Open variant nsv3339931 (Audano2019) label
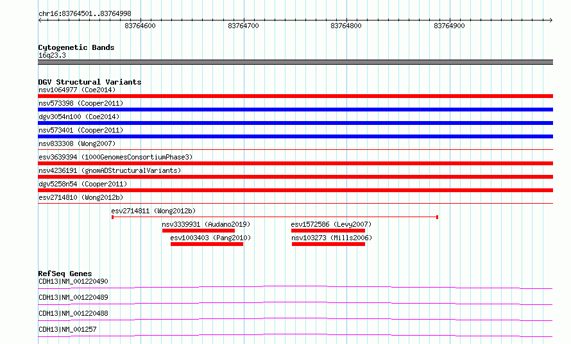 point(206,224)
